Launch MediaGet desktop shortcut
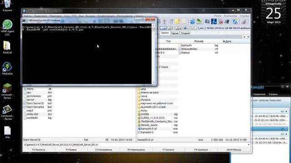Screen dimensions: 291x163 (x=7, y=68)
